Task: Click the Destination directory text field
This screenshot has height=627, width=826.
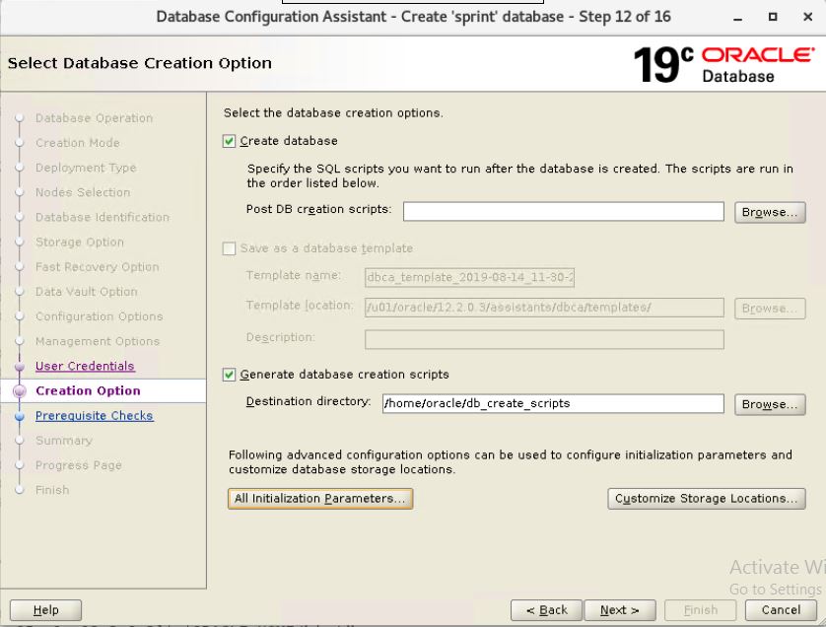Action: point(552,403)
